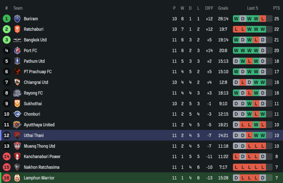Click the Last 5 column header

click(252, 8)
